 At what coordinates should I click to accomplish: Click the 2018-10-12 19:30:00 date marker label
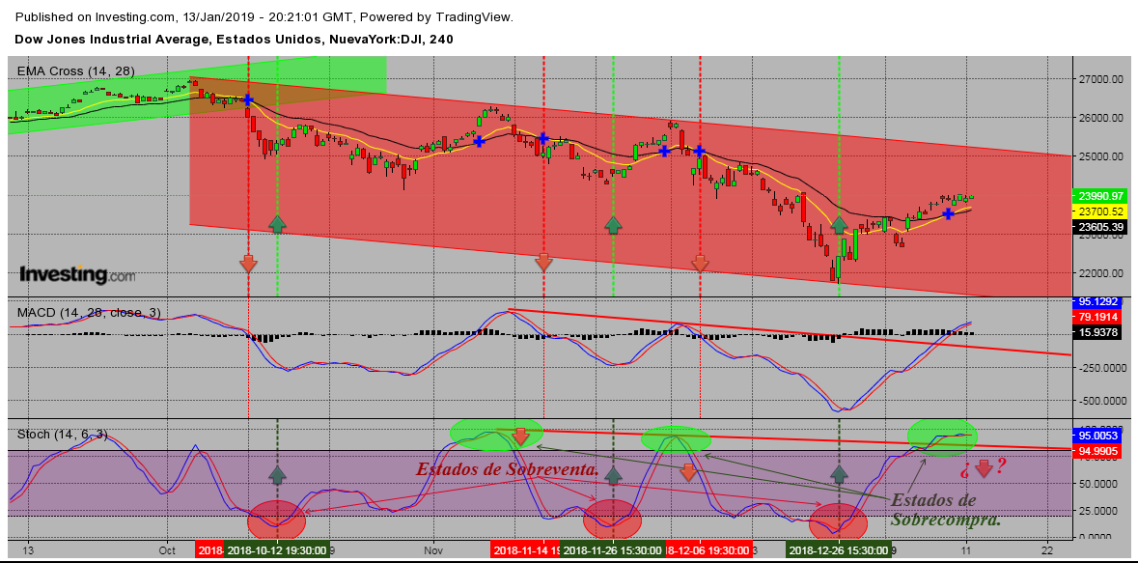click(x=277, y=550)
